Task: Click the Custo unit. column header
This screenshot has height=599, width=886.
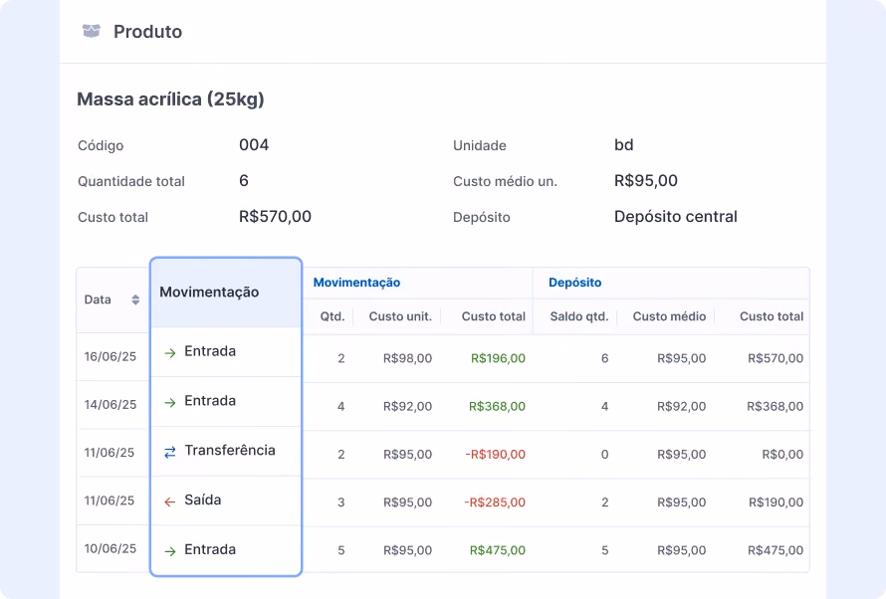Action: (400, 316)
